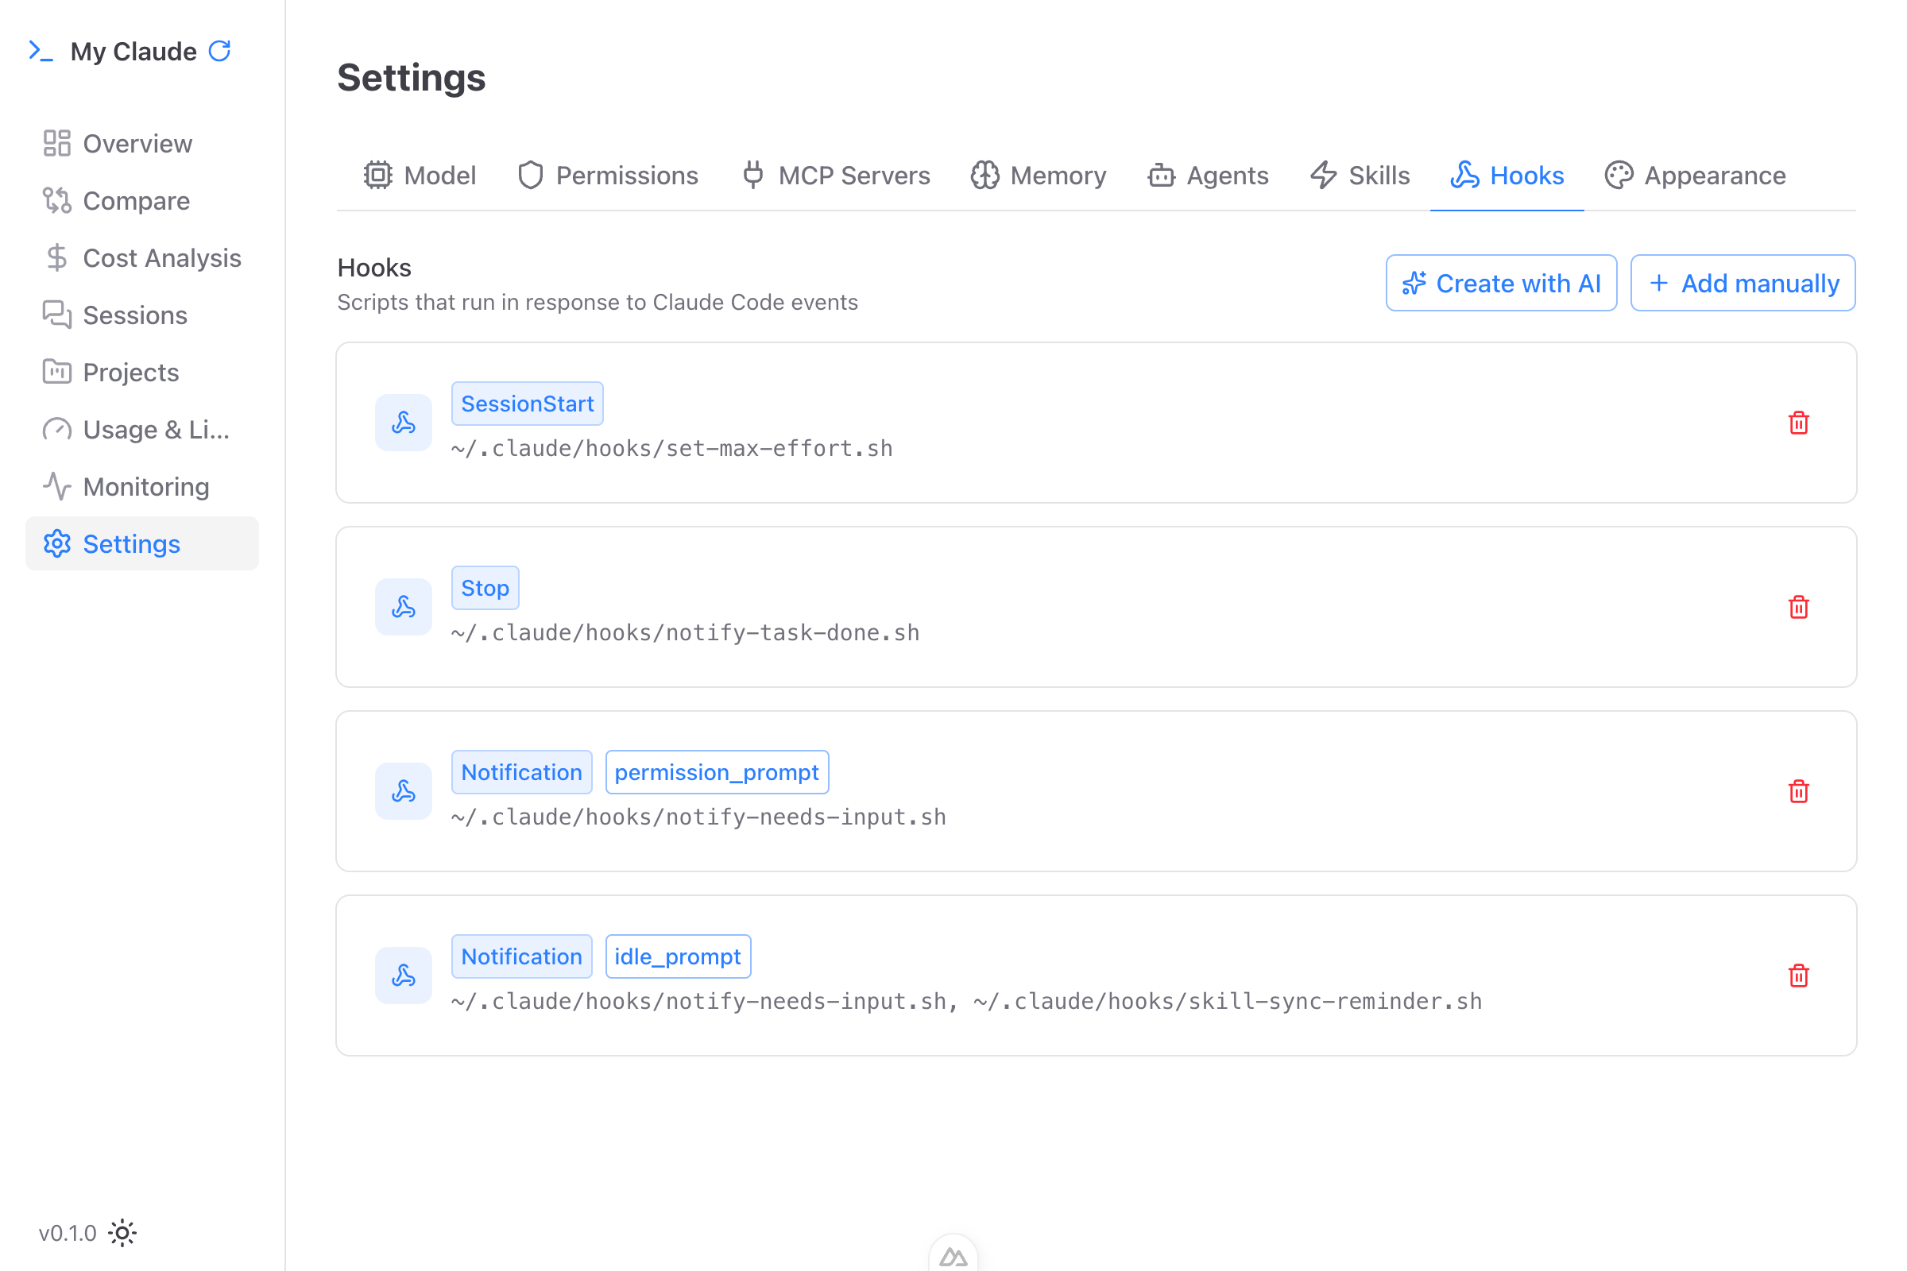Viewport: 1907px width, 1271px height.
Task: Switch to the Model tab
Action: tap(420, 175)
